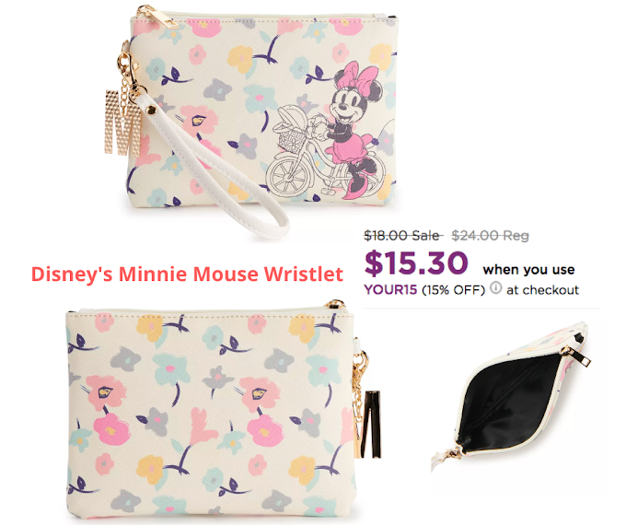Select the back view floral wristlet image
This screenshot has height=525, width=626.
pyautogui.click(x=222, y=412)
